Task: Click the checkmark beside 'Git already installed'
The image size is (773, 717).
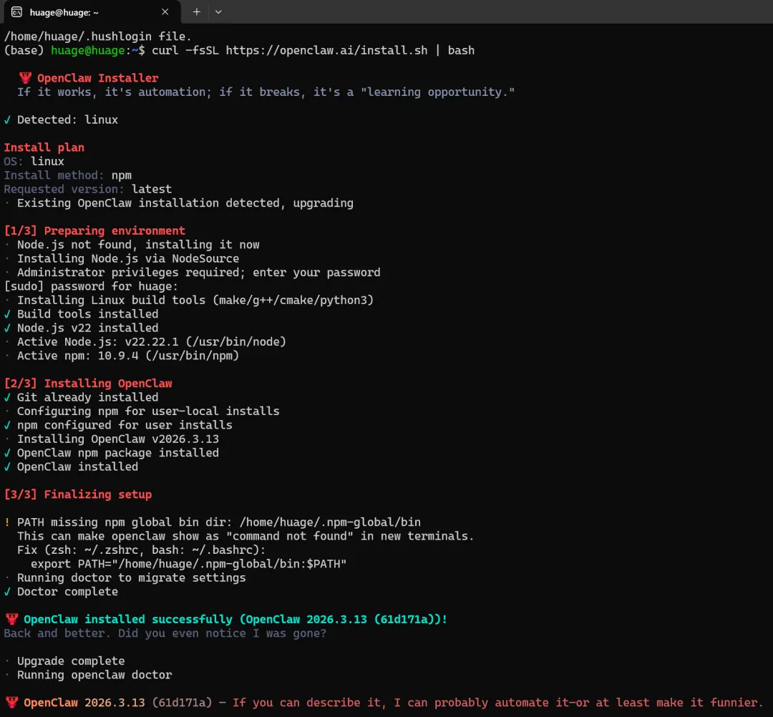Action: pos(7,397)
